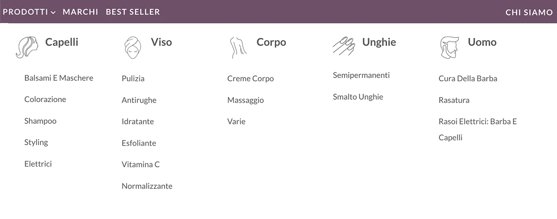Open Balsami E Maschere subcategory

(x=59, y=78)
